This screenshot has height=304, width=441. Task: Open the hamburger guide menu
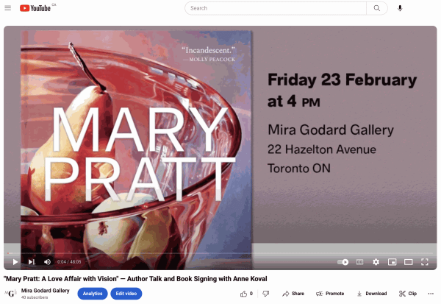click(x=8, y=8)
